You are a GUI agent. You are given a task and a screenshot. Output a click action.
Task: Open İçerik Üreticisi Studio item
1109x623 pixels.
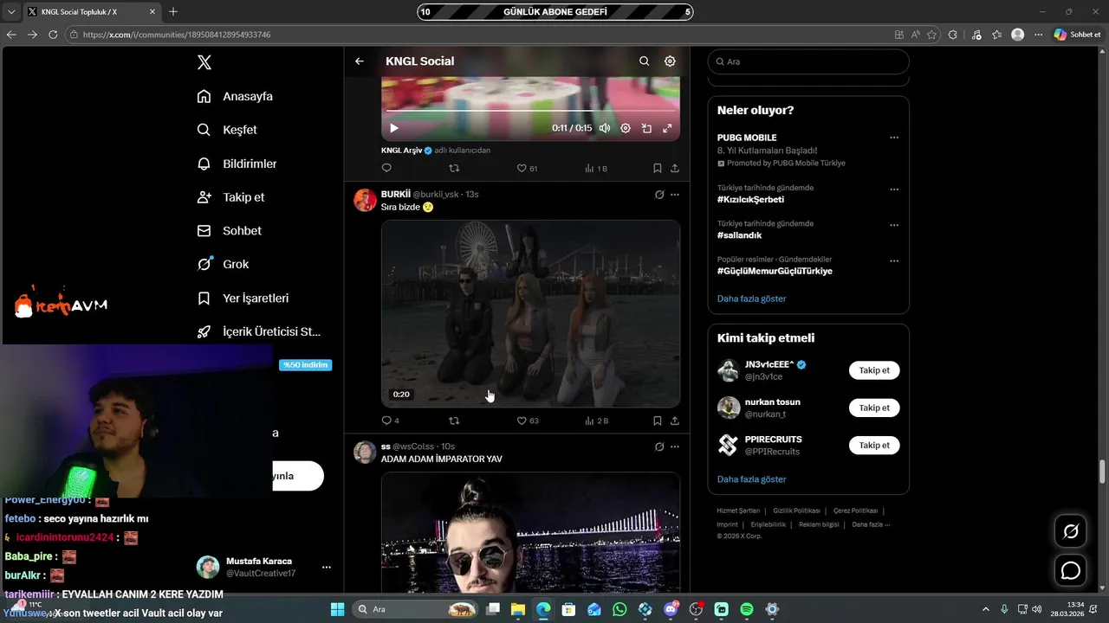259,331
